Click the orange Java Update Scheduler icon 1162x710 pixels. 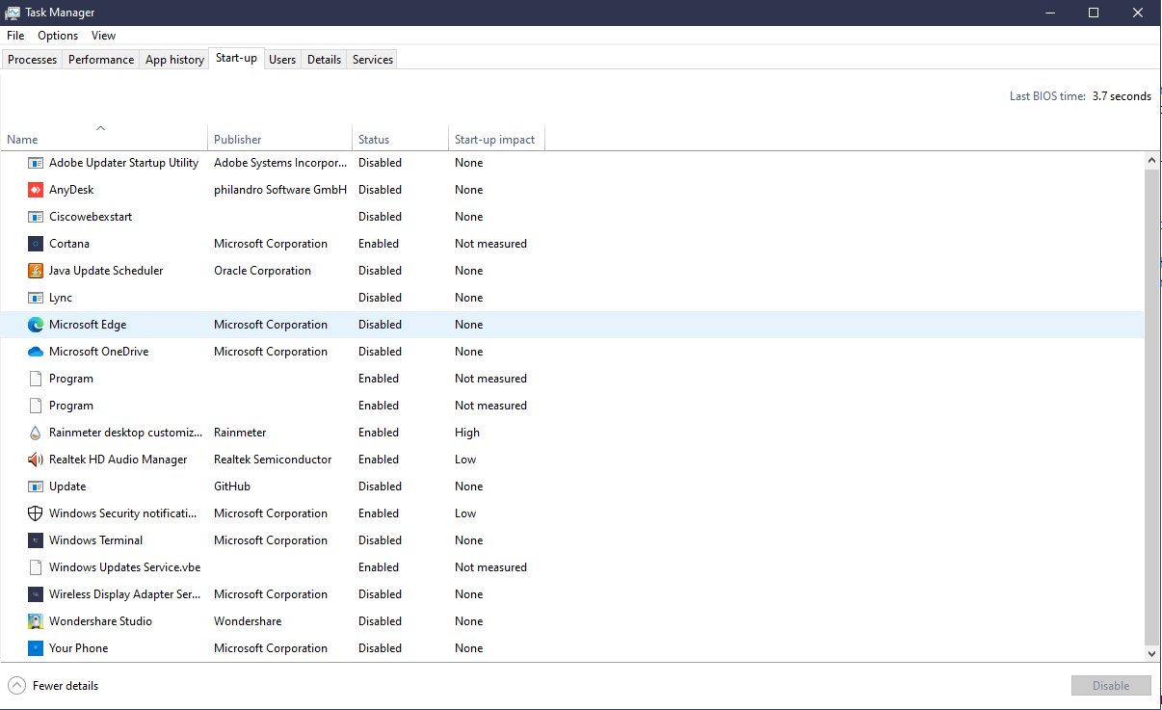(x=36, y=271)
